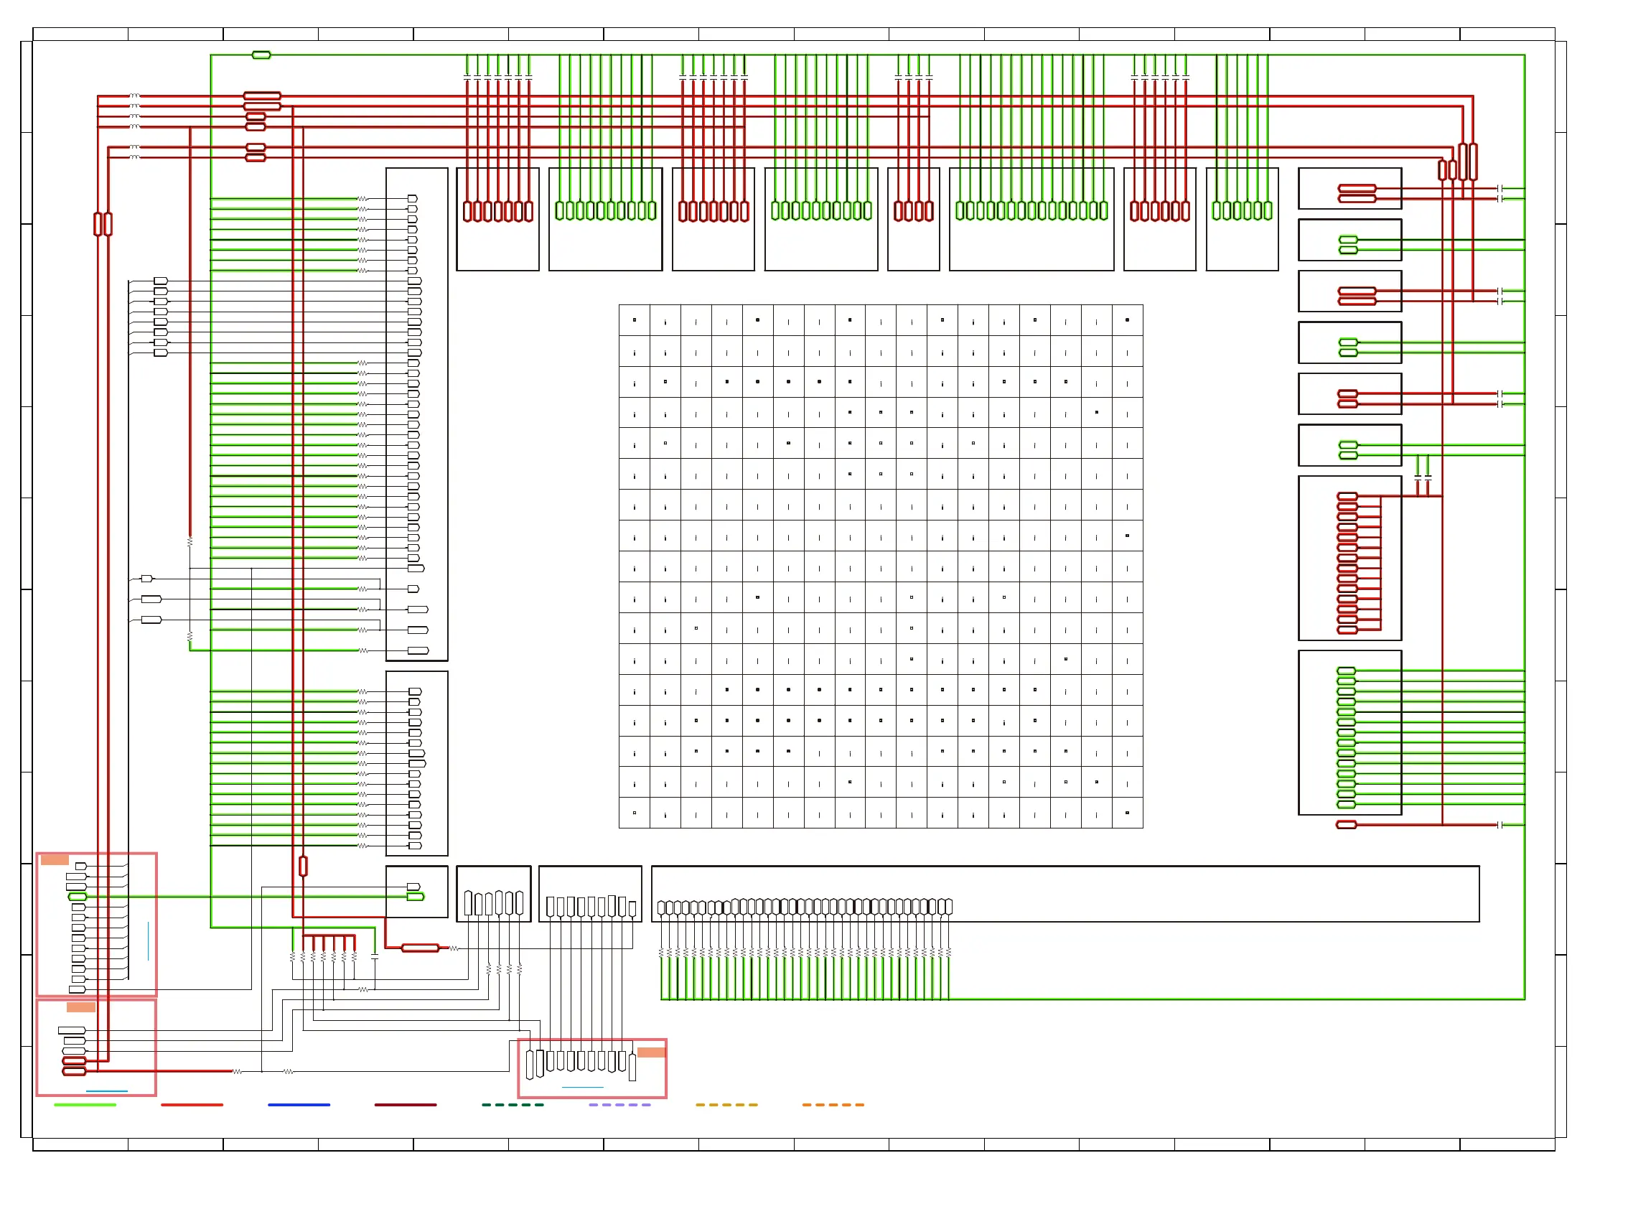Screen dimensions: 1628x1209
Task: Select the green net label on top border
Action: 261,55
